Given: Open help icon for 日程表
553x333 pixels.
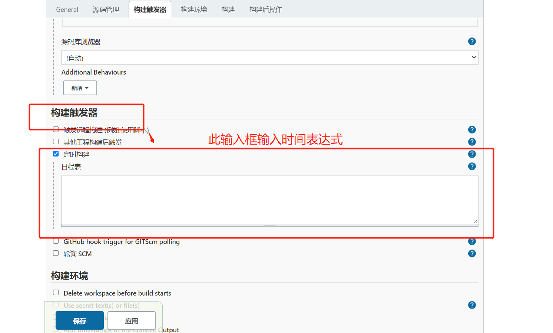Looking at the screenshot, I should (x=472, y=166).
